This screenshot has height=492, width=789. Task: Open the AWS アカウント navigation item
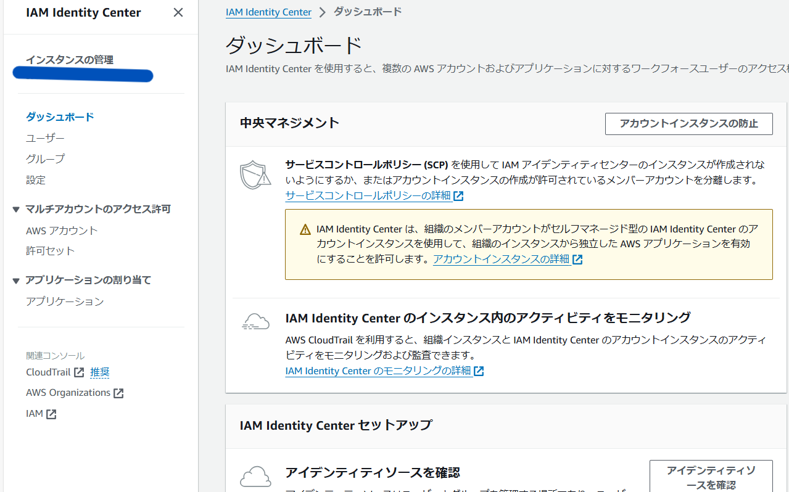62,231
